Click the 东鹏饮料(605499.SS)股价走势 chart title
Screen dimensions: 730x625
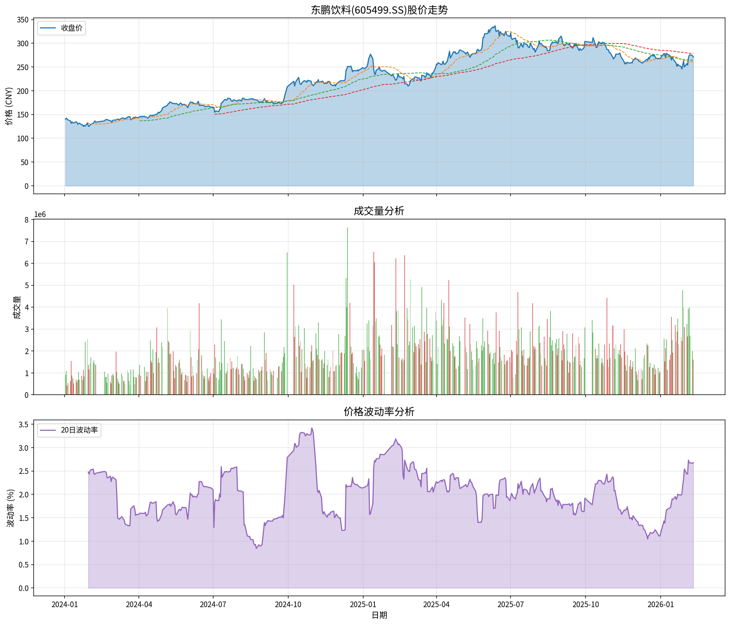pyautogui.click(x=379, y=10)
